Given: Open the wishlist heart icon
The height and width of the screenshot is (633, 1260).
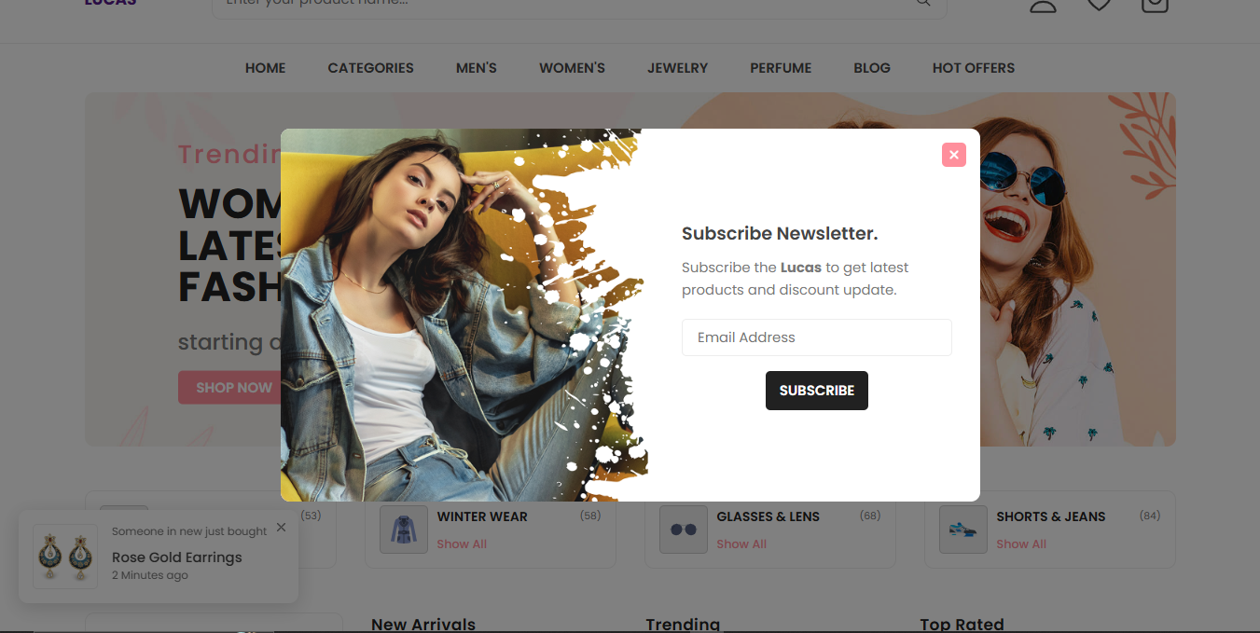Looking at the screenshot, I should (x=1099, y=5).
